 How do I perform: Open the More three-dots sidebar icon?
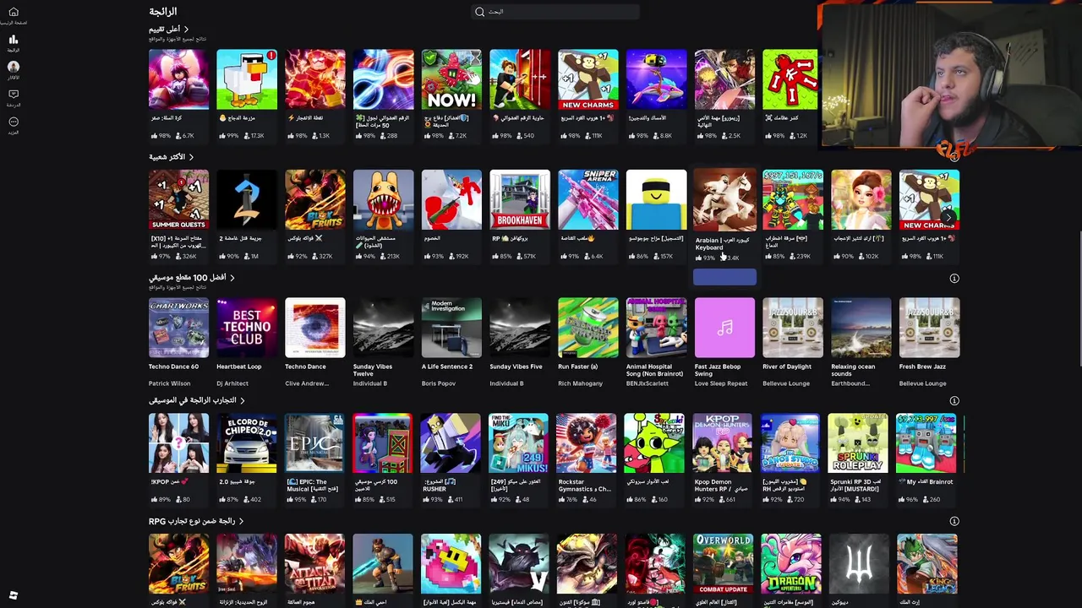14,122
